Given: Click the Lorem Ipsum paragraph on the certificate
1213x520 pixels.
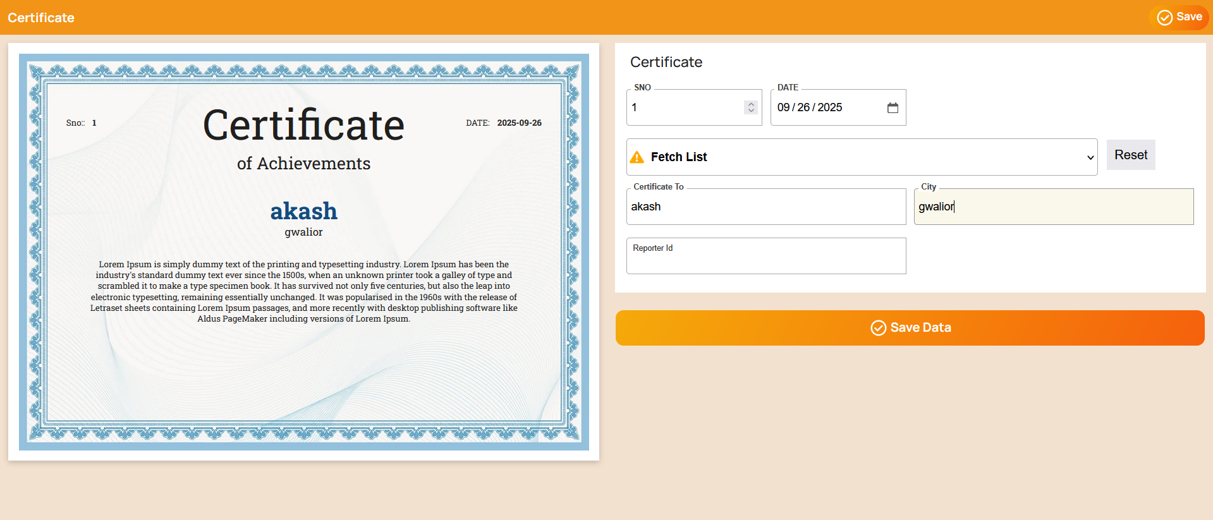Looking at the screenshot, I should (303, 291).
